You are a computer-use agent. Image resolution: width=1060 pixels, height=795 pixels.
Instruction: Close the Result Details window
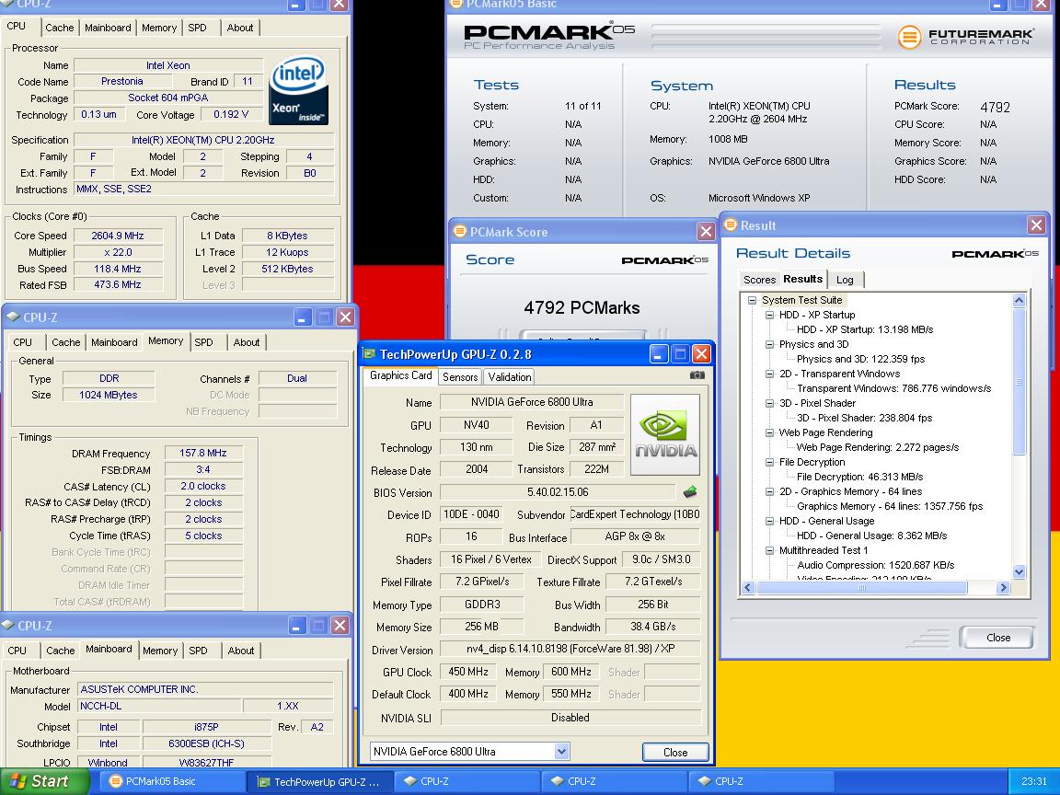click(1036, 225)
